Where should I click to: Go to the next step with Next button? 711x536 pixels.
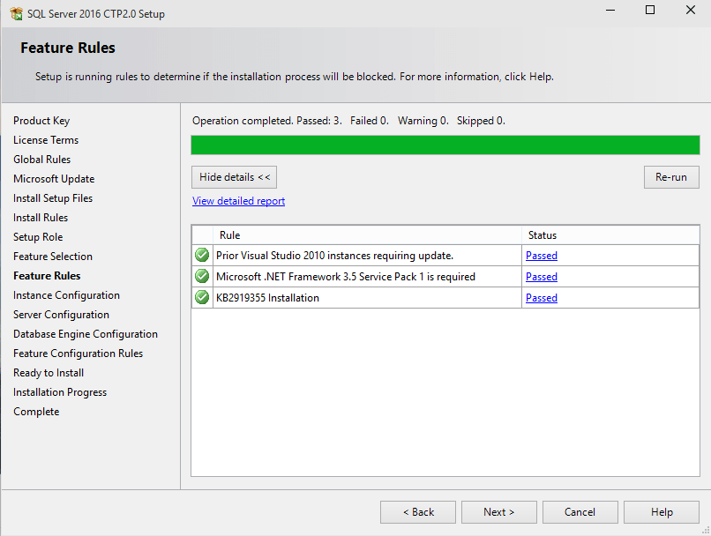tap(498, 512)
